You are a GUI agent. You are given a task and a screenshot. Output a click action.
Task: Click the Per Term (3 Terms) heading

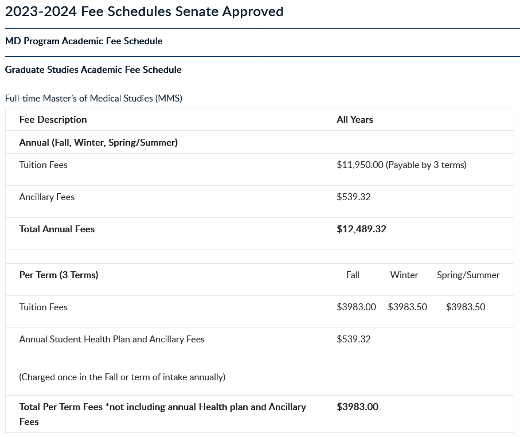tap(58, 275)
